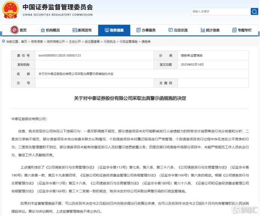Open the 互动交流 nav tab
The width and height of the screenshot is (260, 216).
point(178,30)
